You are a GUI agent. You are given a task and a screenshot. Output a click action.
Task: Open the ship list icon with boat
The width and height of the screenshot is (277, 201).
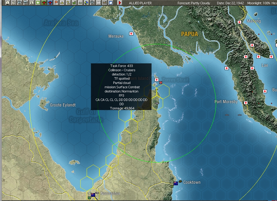26,3
